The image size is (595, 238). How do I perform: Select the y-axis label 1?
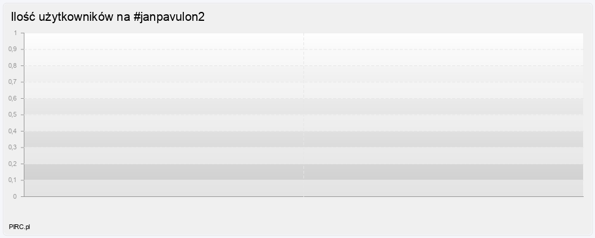(x=15, y=33)
